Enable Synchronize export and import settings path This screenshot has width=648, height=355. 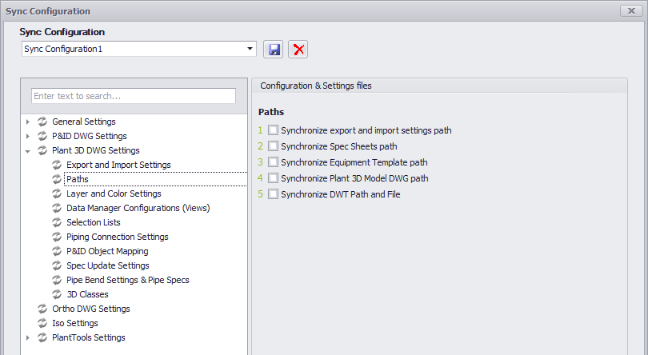(x=273, y=130)
